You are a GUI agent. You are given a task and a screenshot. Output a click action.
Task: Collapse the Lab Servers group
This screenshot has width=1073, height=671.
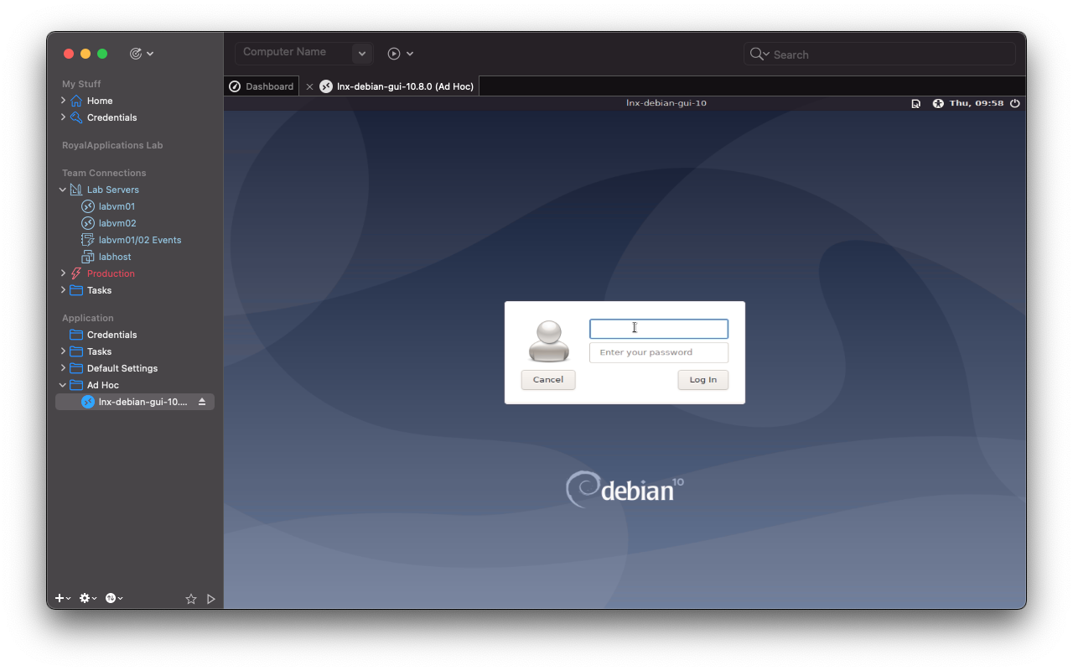coord(62,189)
